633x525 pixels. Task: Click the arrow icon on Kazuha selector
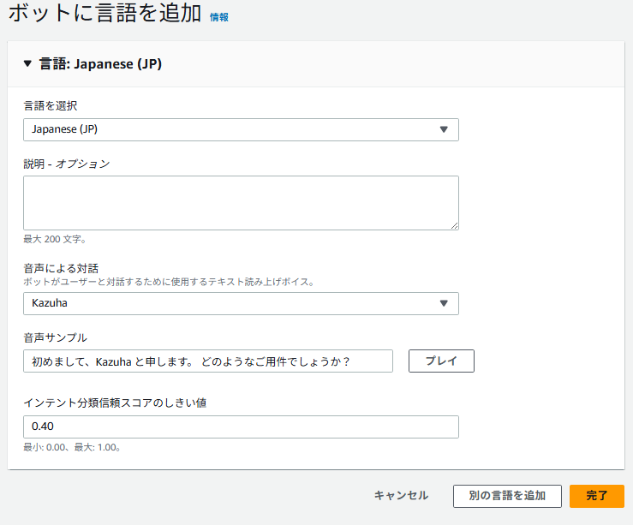444,303
